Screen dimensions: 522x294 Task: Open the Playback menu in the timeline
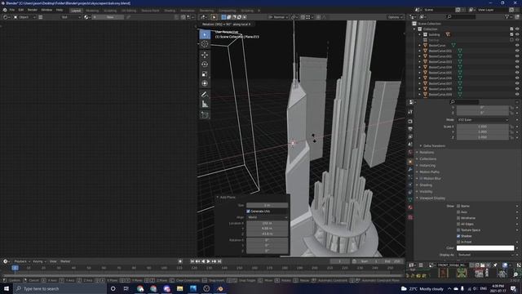point(22,261)
